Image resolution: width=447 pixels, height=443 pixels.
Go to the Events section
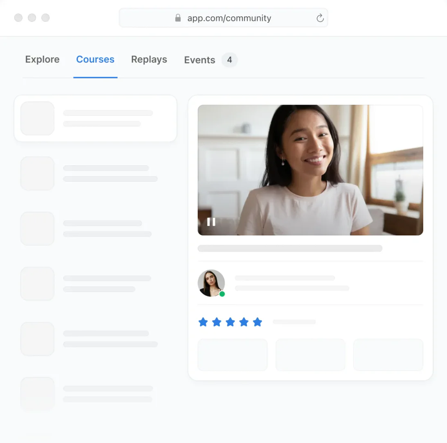[x=199, y=60]
